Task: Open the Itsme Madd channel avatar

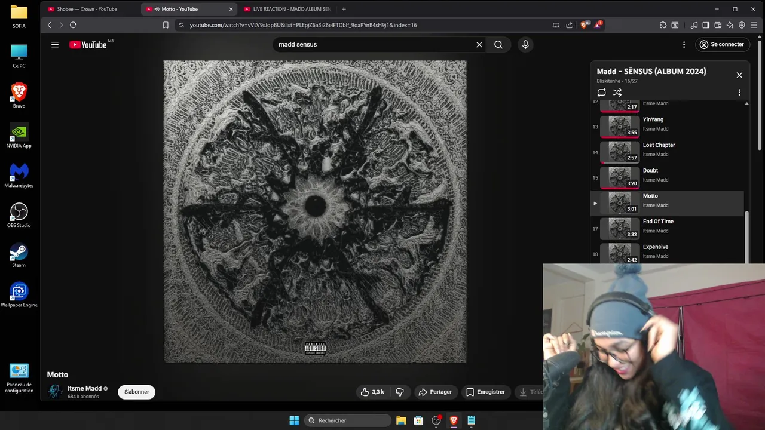Action: click(x=55, y=392)
